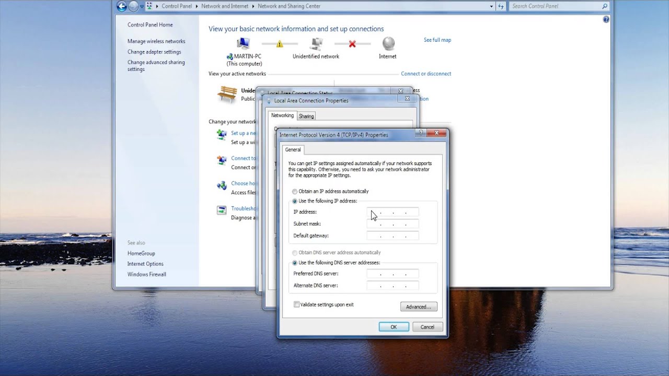Click Network and Sharing Center breadcrumb
Screen dimensions: 669x376
coord(289,6)
